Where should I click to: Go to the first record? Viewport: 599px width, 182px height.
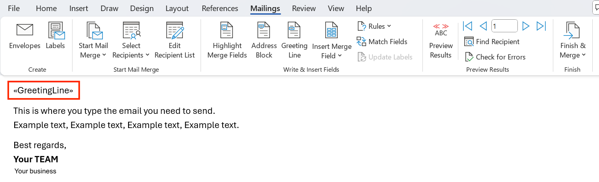coord(468,26)
